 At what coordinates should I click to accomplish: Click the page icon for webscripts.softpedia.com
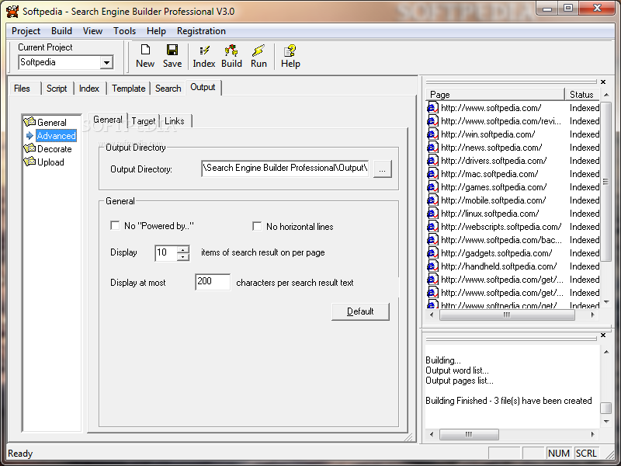(432, 227)
